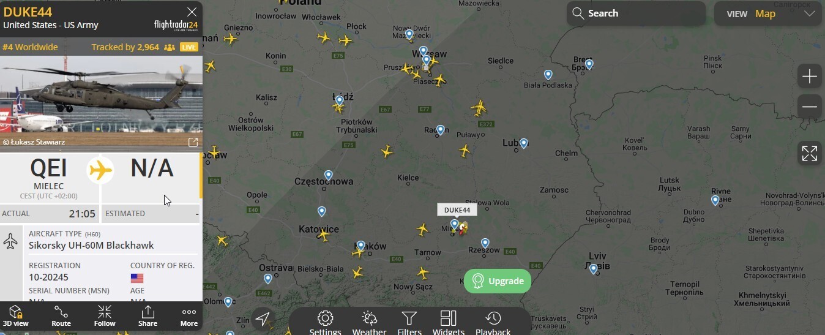Open the More options menu
This screenshot has width=825, height=335.
click(x=189, y=316)
